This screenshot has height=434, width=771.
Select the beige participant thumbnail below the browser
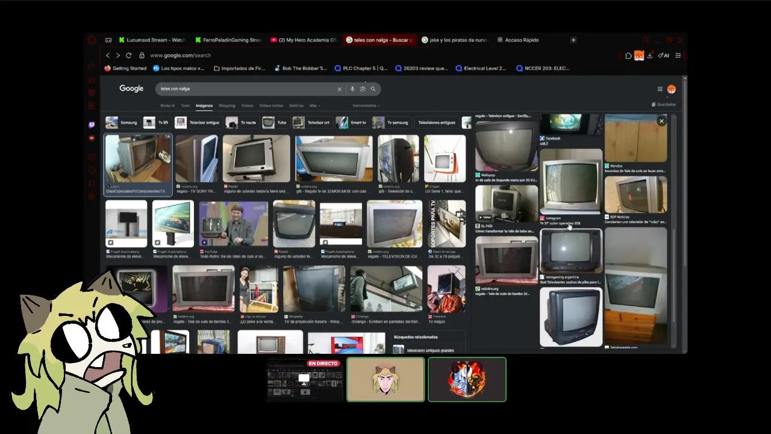(385, 380)
